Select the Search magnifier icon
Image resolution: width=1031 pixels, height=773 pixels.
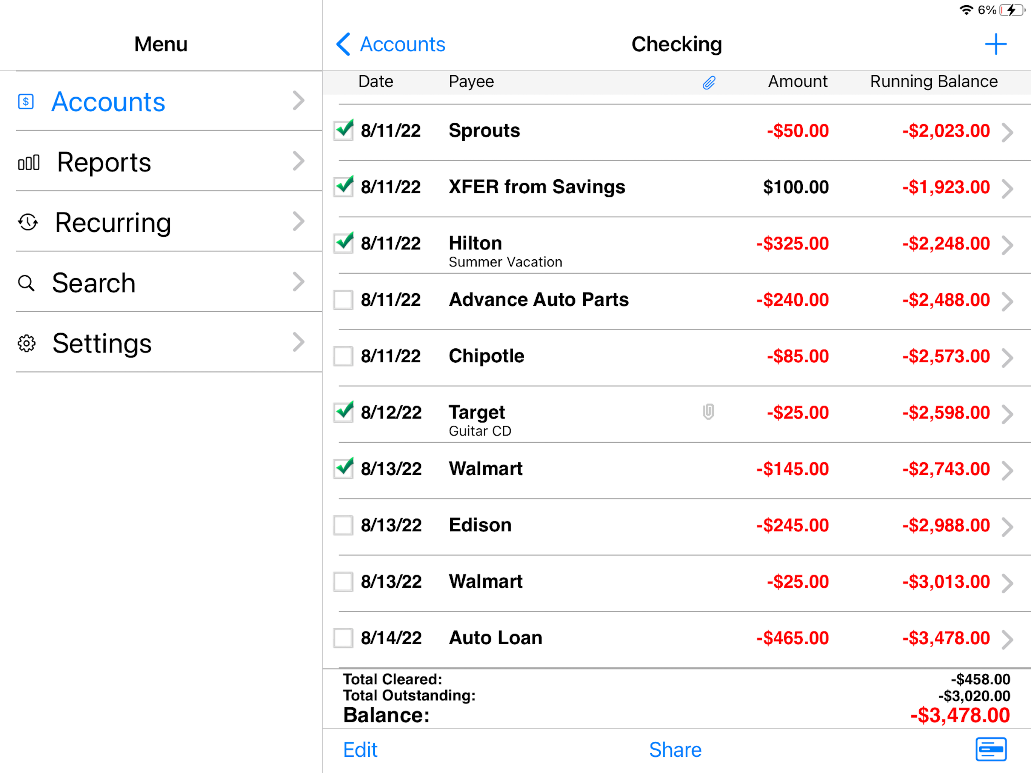(26, 283)
